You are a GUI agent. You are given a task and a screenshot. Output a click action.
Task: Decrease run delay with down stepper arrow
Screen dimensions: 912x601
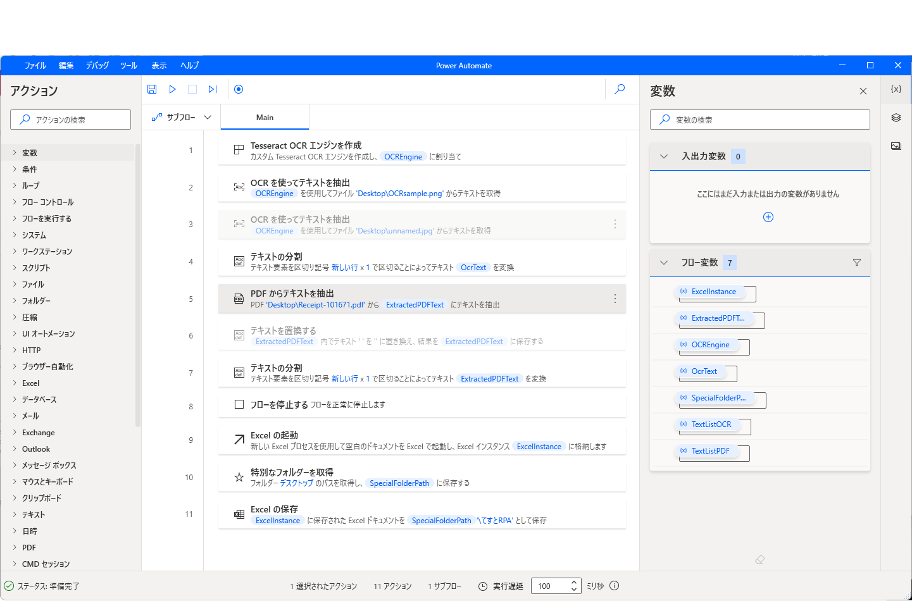coord(573,590)
